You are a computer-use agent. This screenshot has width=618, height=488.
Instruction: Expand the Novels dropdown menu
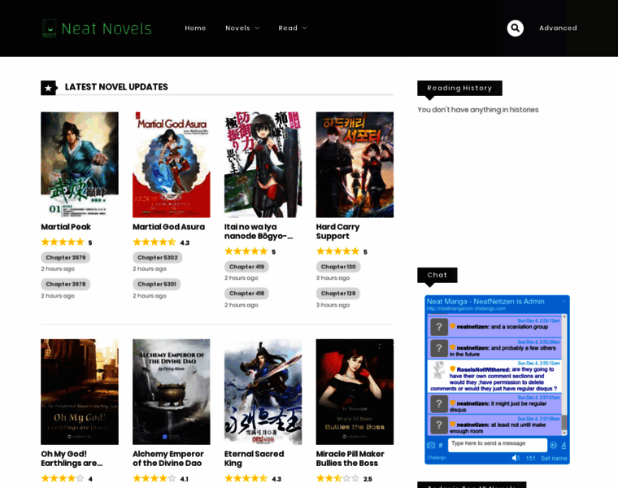tap(242, 28)
